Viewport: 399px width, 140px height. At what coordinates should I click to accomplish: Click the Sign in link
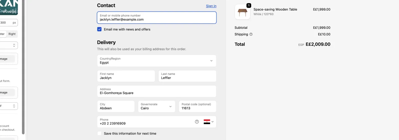pos(211,6)
